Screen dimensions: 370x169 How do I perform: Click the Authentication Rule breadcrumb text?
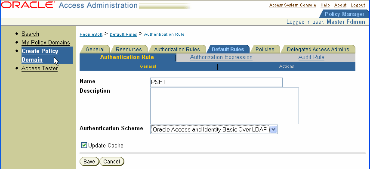(164, 34)
